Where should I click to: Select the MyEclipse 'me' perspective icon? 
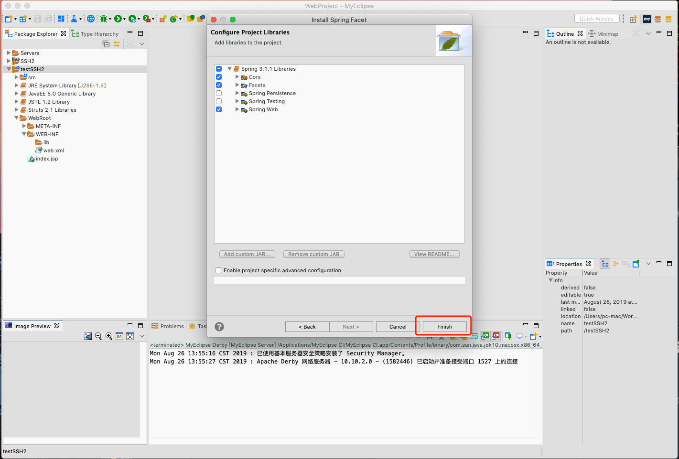tap(647, 19)
